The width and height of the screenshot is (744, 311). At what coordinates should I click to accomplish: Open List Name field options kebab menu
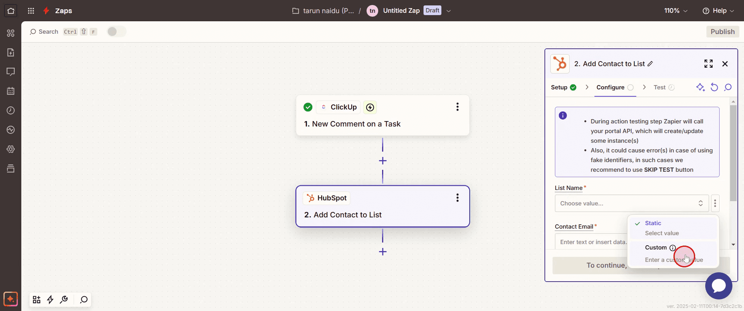(x=715, y=203)
